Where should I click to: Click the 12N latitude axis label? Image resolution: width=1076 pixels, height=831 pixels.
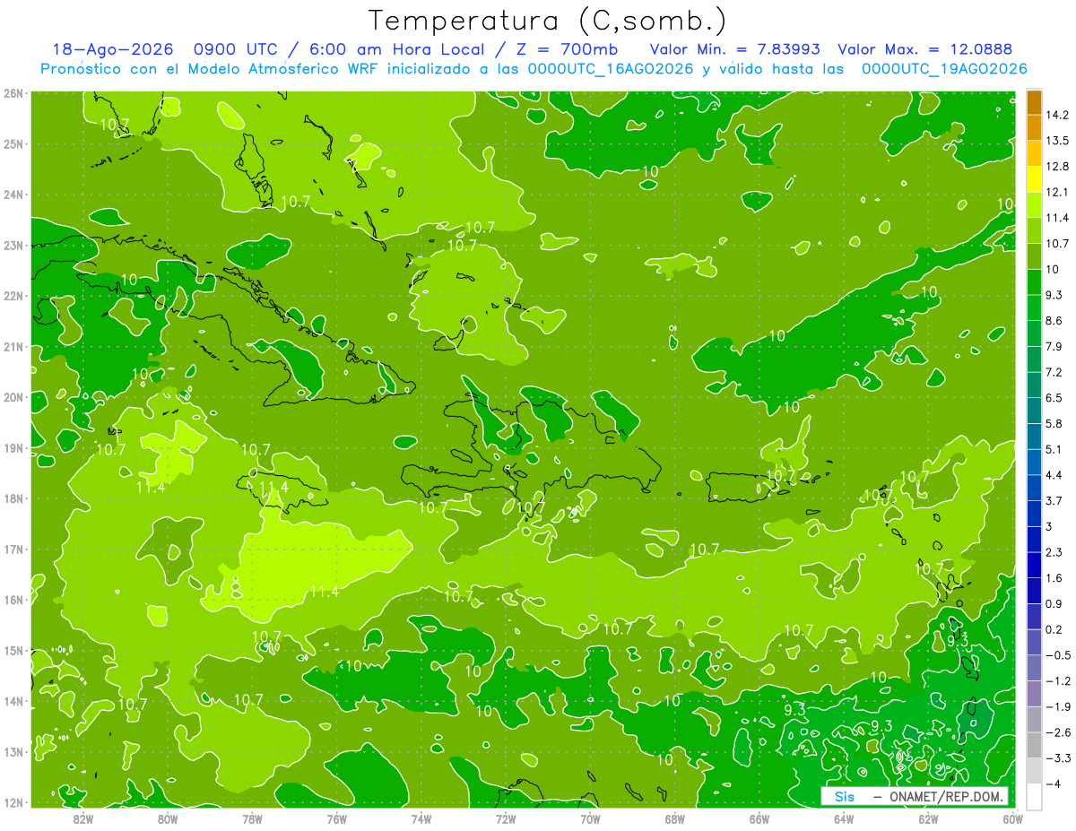[x=13, y=802]
